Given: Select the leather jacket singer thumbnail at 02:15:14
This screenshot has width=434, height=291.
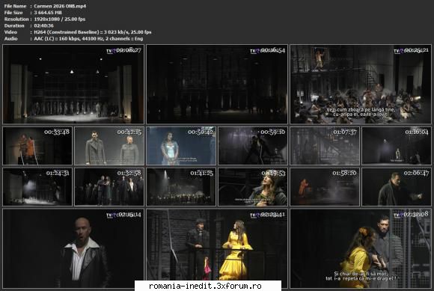Looking at the screenshot, I should (73, 248).
